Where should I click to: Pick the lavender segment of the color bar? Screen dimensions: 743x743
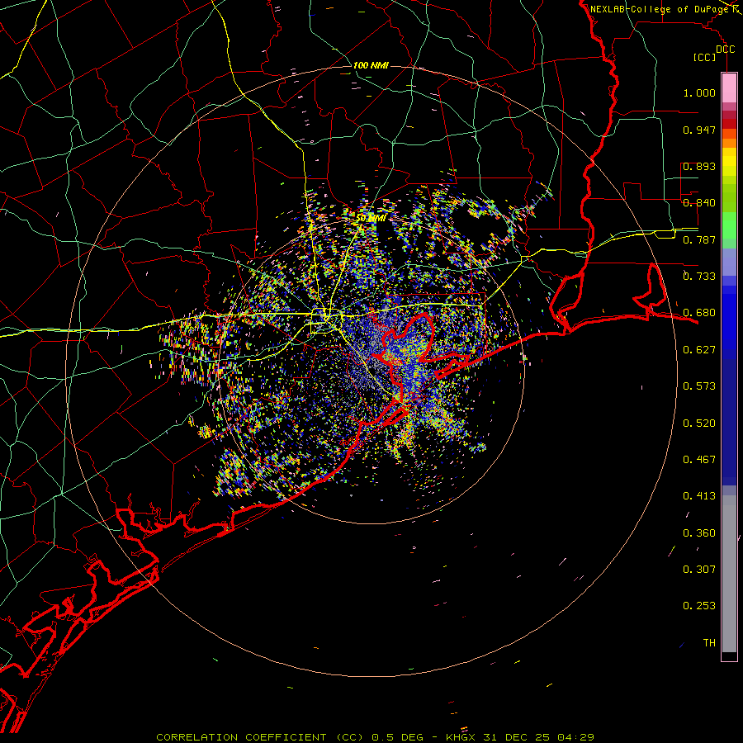click(729, 262)
